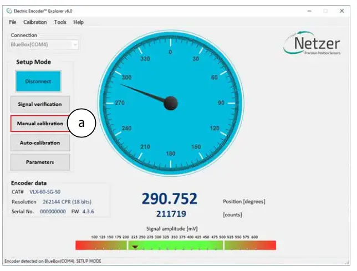
Task: Expand the BlueBox(COM4) connection dropdown
Action: pos(74,44)
